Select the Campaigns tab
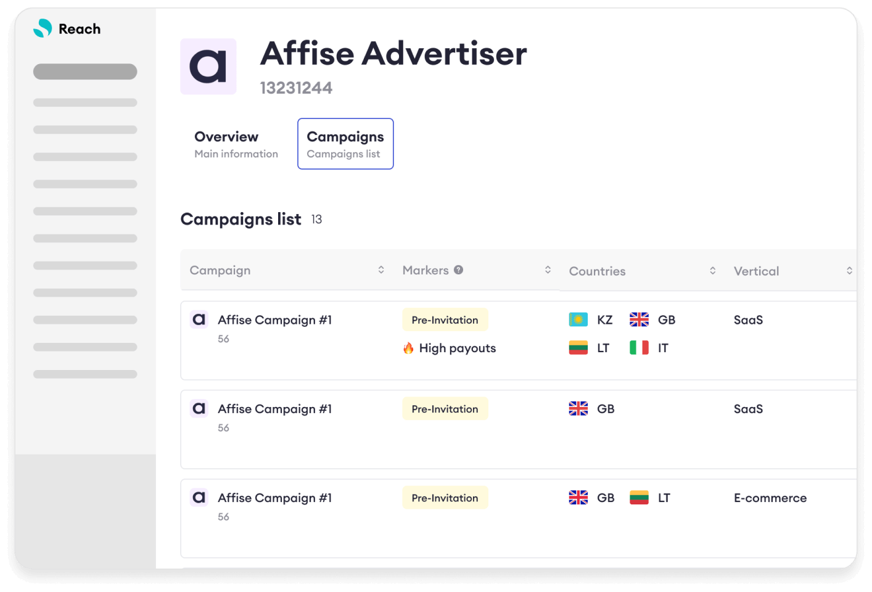This screenshot has height=592, width=872. 345,144
